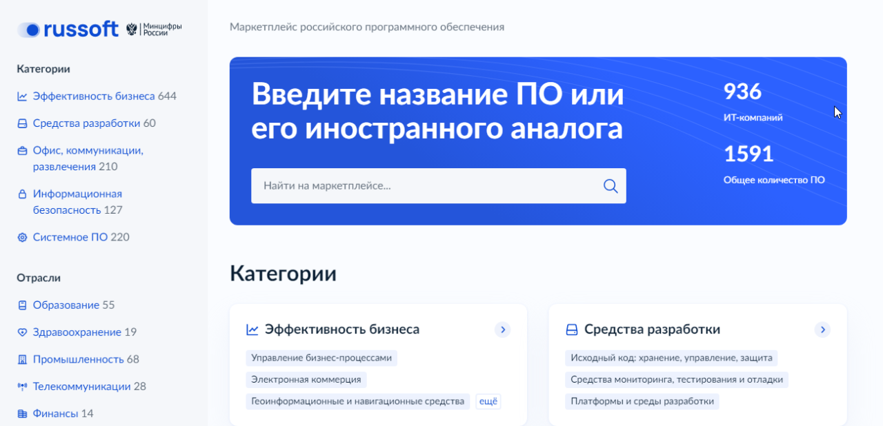Screen dimensions: 883x426
Task: Select the Образование industry link
Action: pos(74,305)
